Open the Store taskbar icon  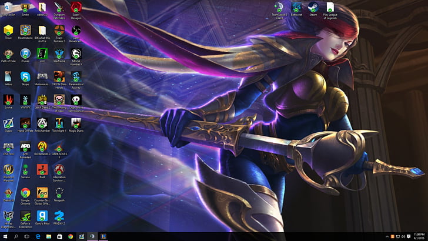coord(59,236)
